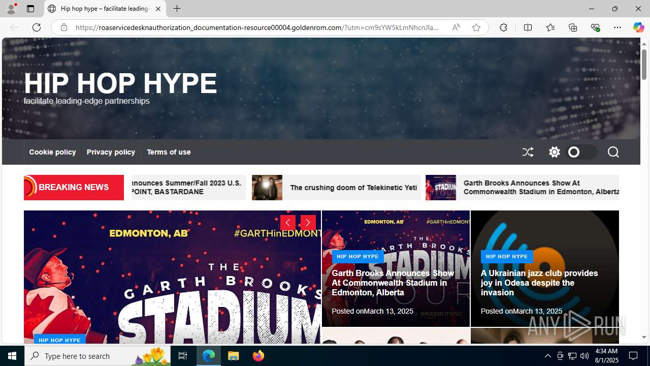Open Garth Brooks Edmonton article card title

(393, 283)
